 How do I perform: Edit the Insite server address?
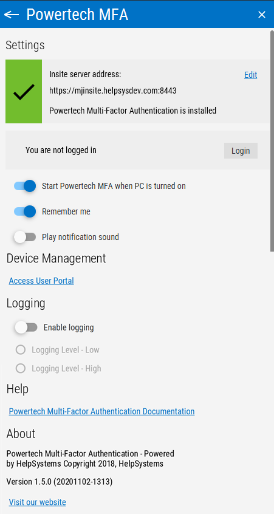(250, 75)
